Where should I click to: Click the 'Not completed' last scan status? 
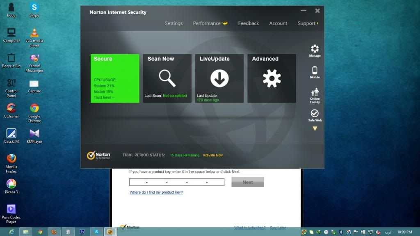(175, 96)
